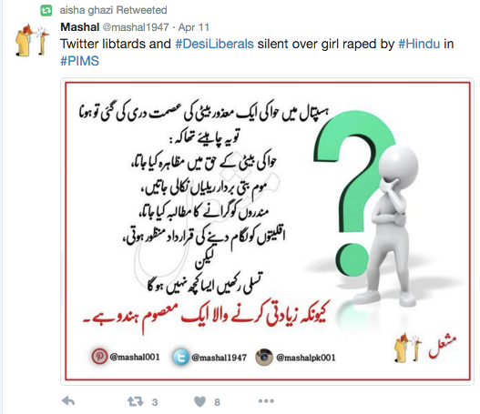Open the #Hindu hashtag link
The height and width of the screenshot is (414, 480).
419,44
